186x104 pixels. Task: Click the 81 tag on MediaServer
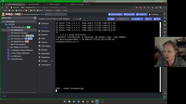(x=27, y=42)
